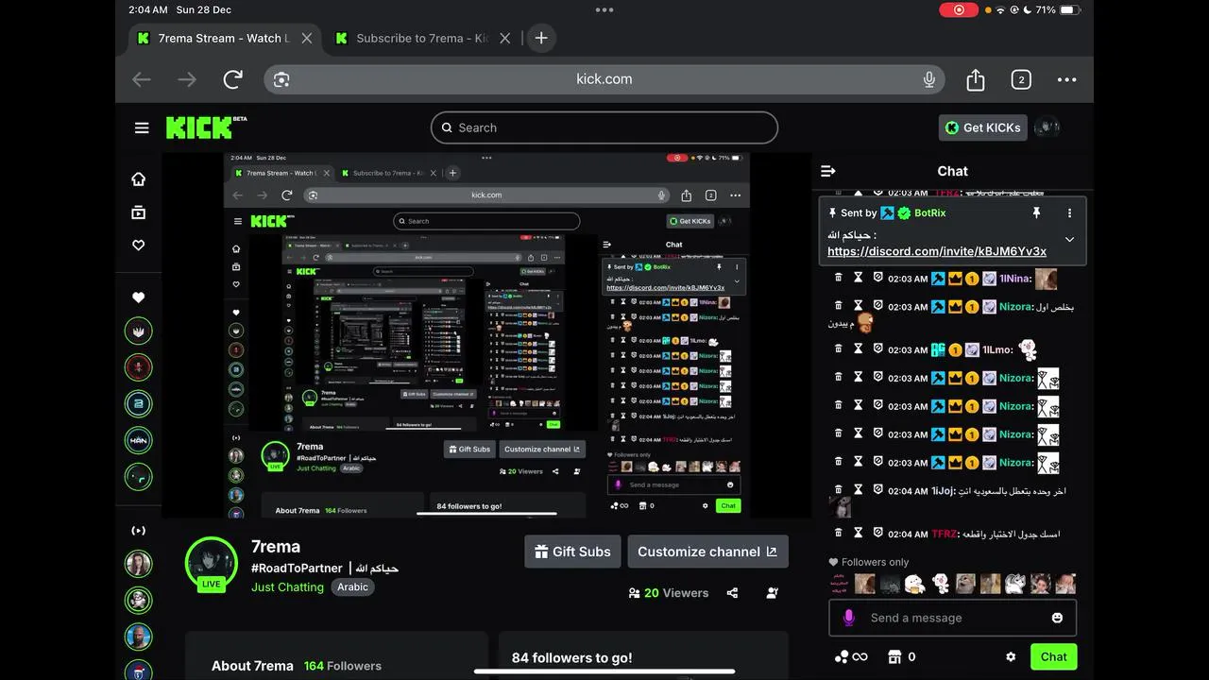Timeout user TFRZ hourglass icon
Viewport: 1209px width, 680px height.
[859, 533]
